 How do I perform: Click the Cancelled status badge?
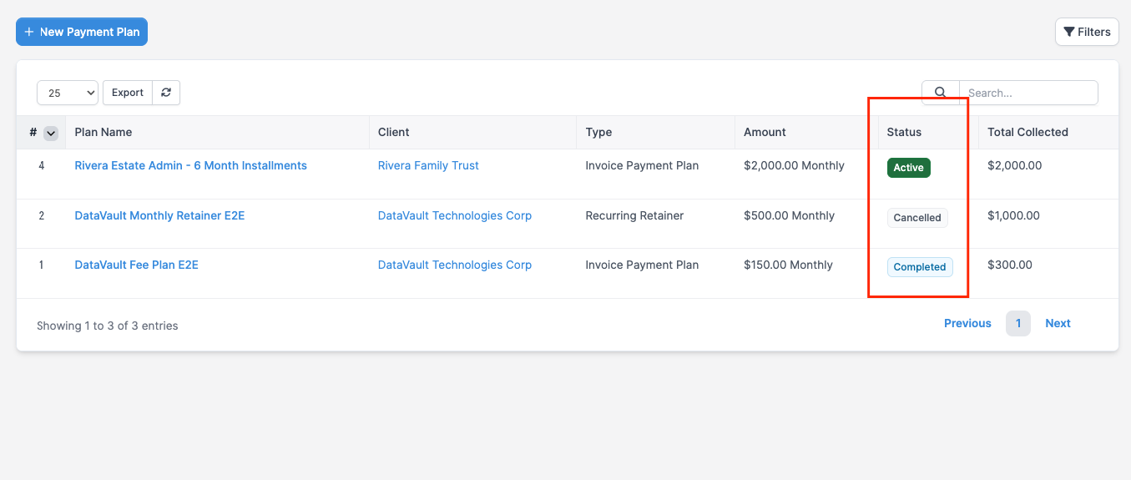[x=917, y=218]
